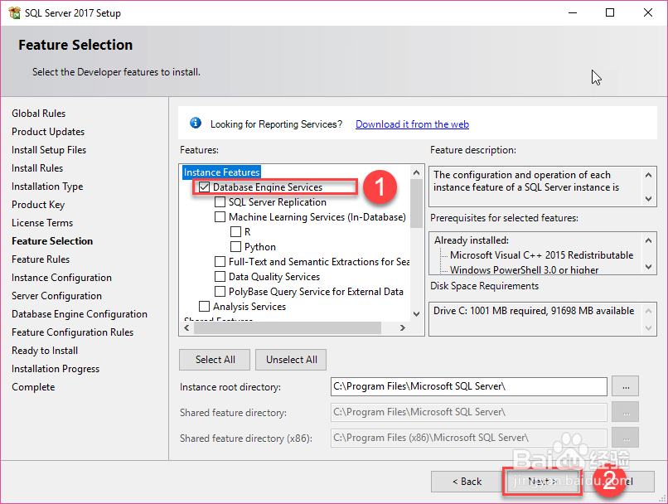Click the Back button
The width and height of the screenshot is (668, 504).
click(x=467, y=482)
